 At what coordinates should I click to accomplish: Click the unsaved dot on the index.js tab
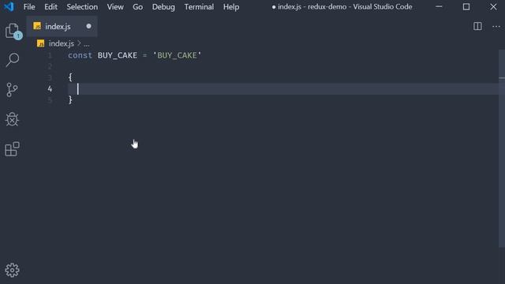click(88, 26)
